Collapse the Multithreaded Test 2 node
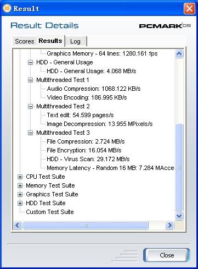198x269 pixels. point(30,106)
